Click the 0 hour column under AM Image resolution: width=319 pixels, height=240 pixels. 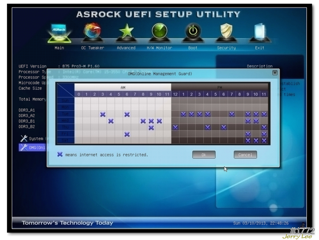point(79,94)
